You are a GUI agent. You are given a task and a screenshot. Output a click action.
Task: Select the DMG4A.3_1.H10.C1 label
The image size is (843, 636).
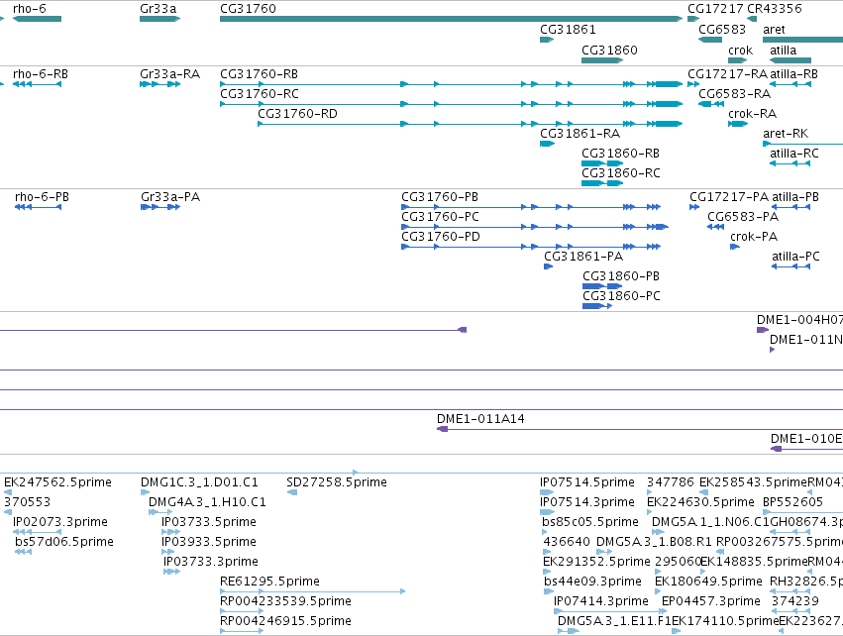click(207, 502)
